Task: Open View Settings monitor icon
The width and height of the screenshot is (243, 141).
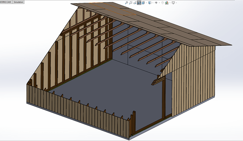Action: coord(173,2)
